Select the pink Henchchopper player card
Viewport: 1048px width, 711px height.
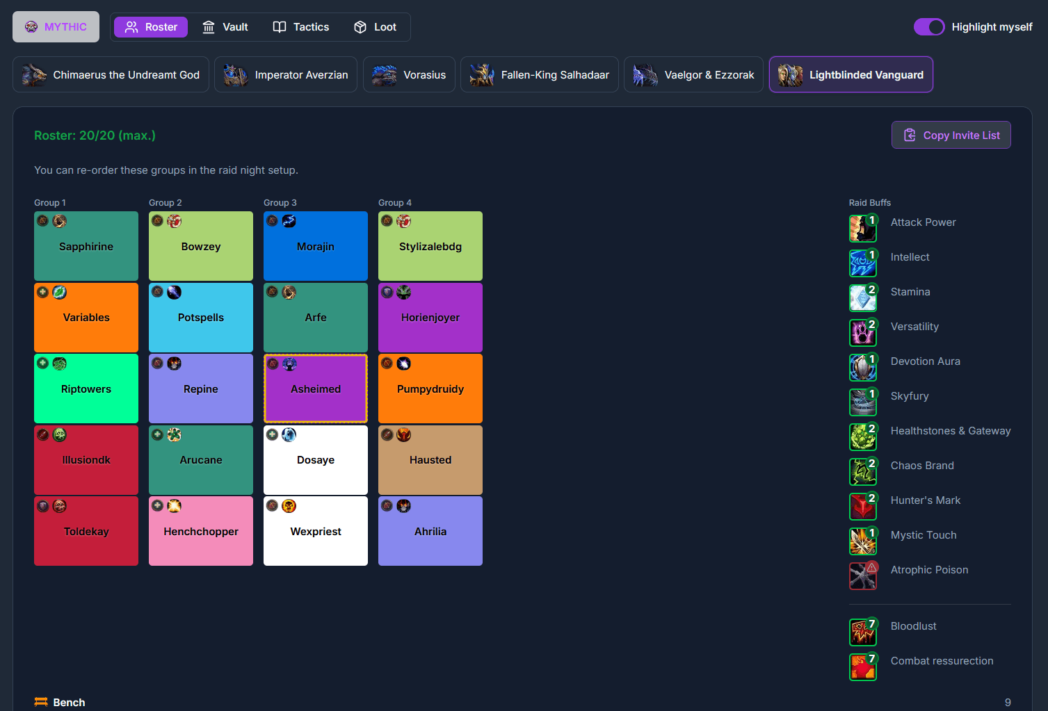point(201,531)
